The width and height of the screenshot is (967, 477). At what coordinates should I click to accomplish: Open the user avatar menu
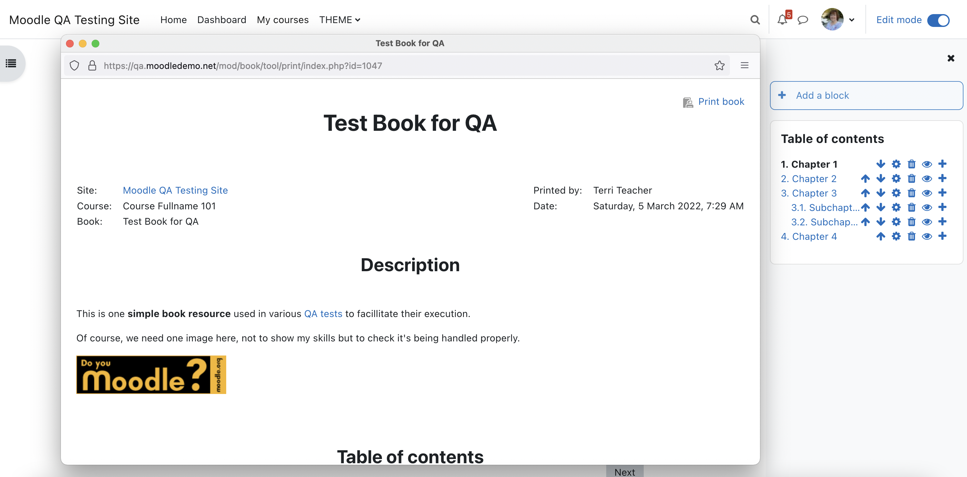click(838, 20)
